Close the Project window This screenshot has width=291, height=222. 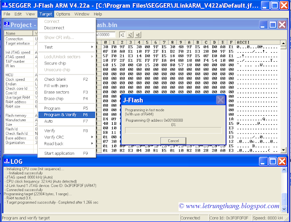pyautogui.click(x=282, y=25)
